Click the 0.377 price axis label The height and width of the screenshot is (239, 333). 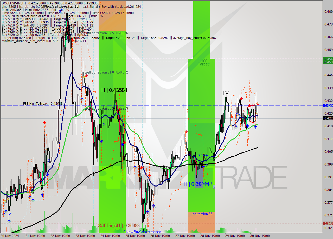pos(328,202)
